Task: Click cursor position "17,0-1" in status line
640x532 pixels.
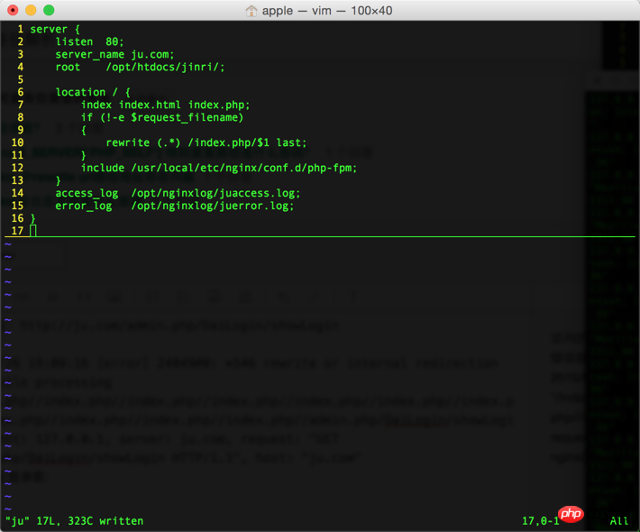Action: click(x=541, y=521)
